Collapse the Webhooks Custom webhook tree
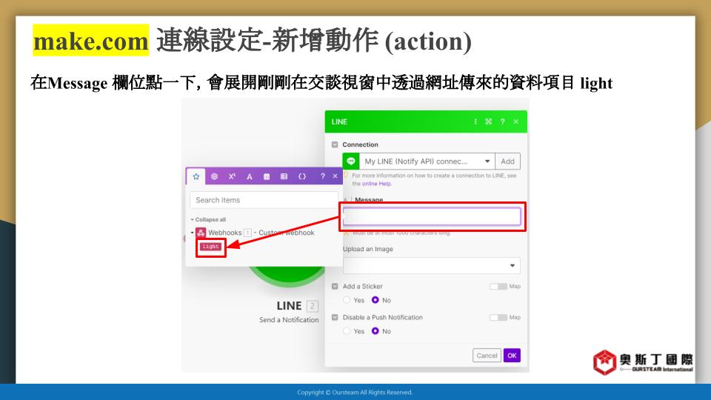 192,233
